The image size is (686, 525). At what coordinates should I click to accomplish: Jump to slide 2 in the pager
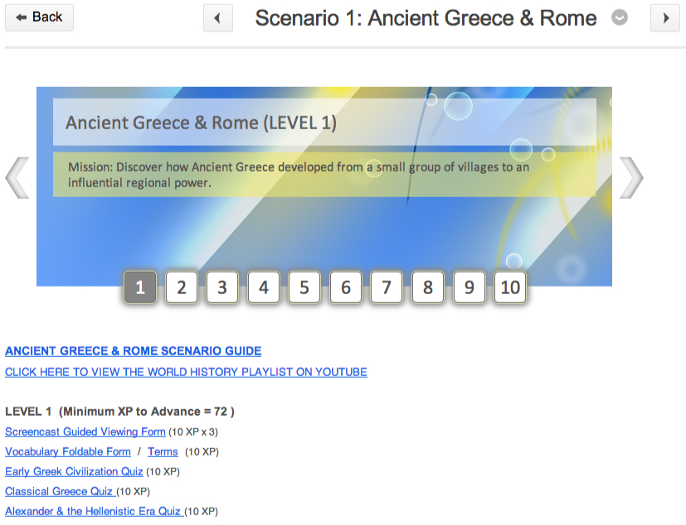pos(181,287)
